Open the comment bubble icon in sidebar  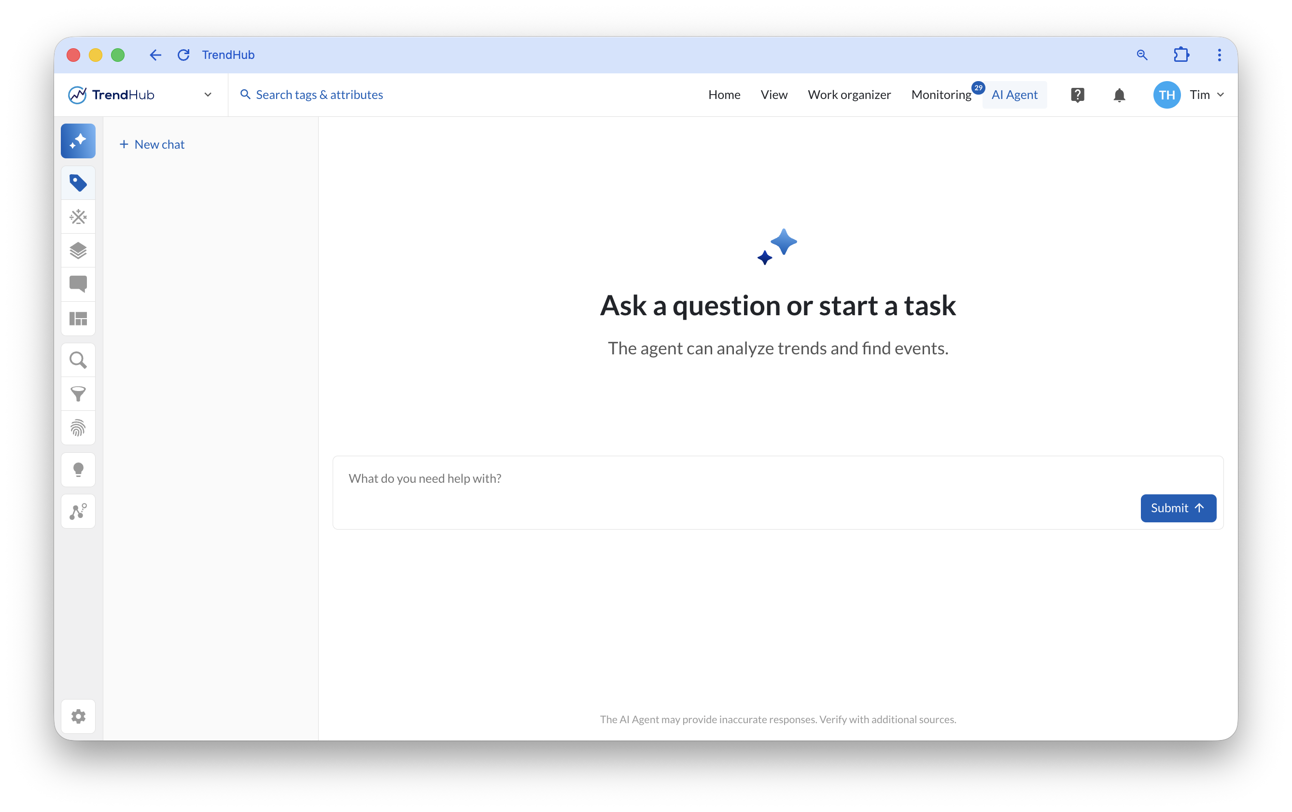[x=78, y=284]
